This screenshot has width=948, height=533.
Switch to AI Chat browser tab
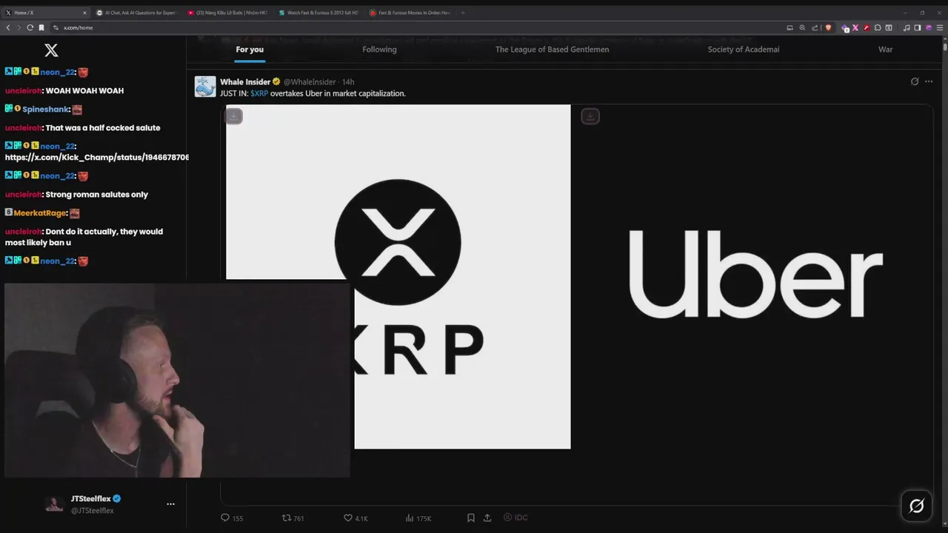click(136, 13)
